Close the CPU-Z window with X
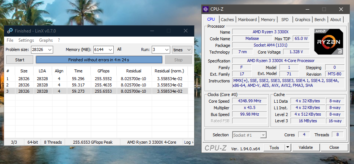Viewport: 354px width, 164px height. [x=341, y=9]
